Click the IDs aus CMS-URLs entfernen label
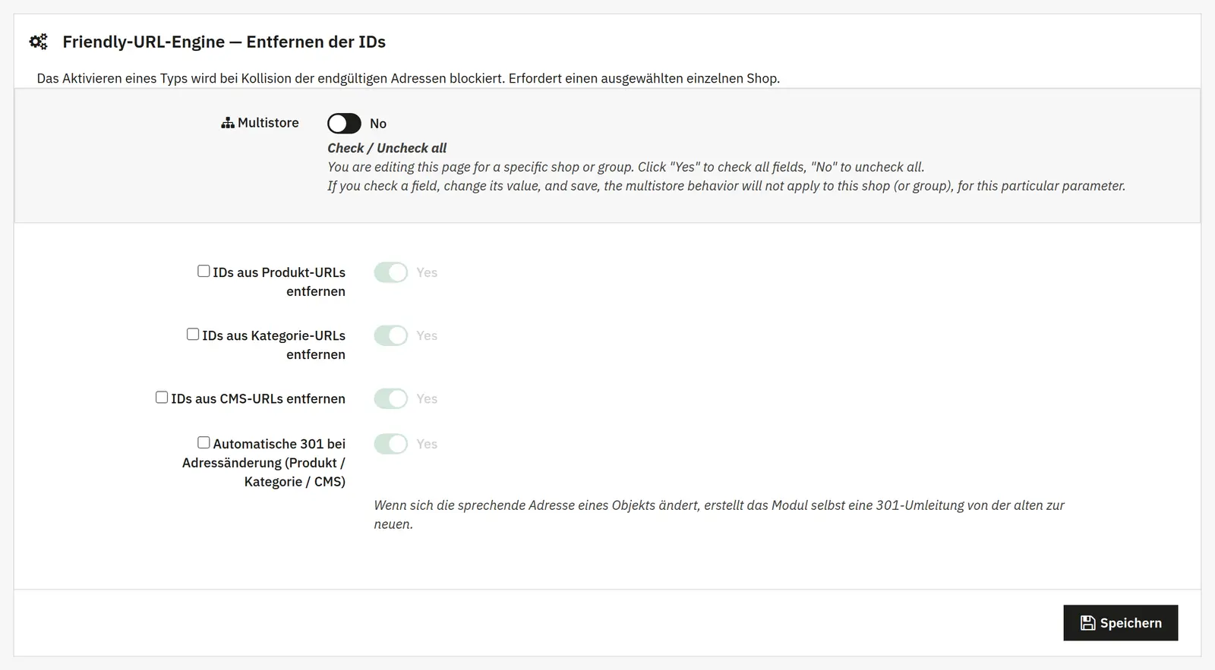1215x670 pixels. [258, 398]
